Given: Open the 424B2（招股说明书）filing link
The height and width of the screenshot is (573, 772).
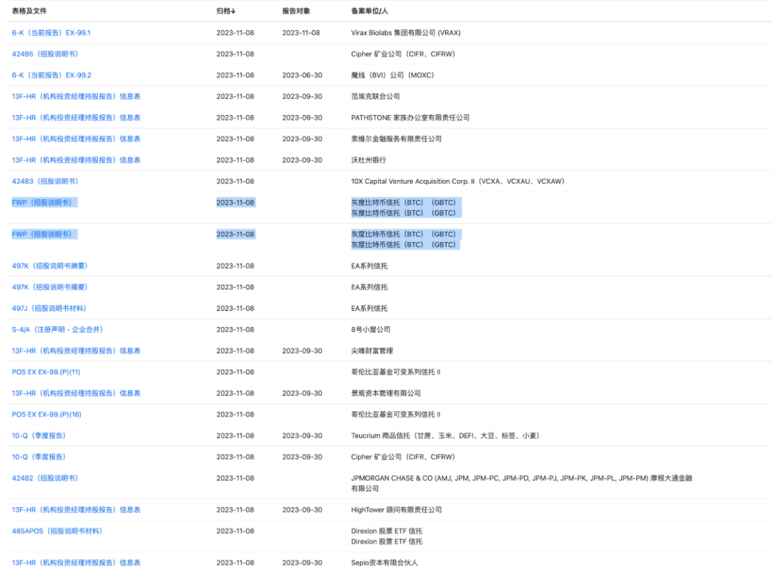Looking at the screenshot, I should [x=45, y=477].
